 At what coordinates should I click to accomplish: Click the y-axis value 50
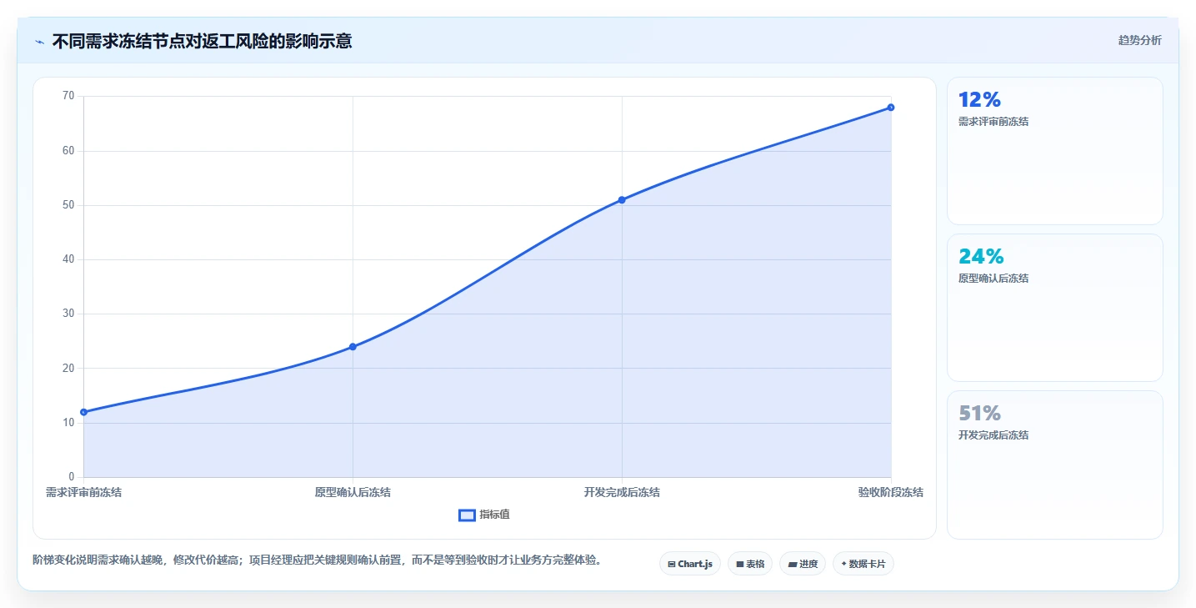(68, 205)
